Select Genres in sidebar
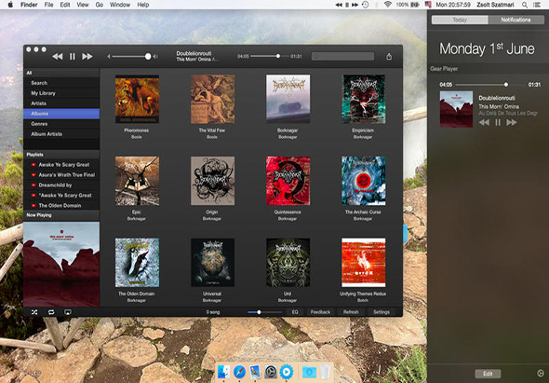 tap(61, 124)
